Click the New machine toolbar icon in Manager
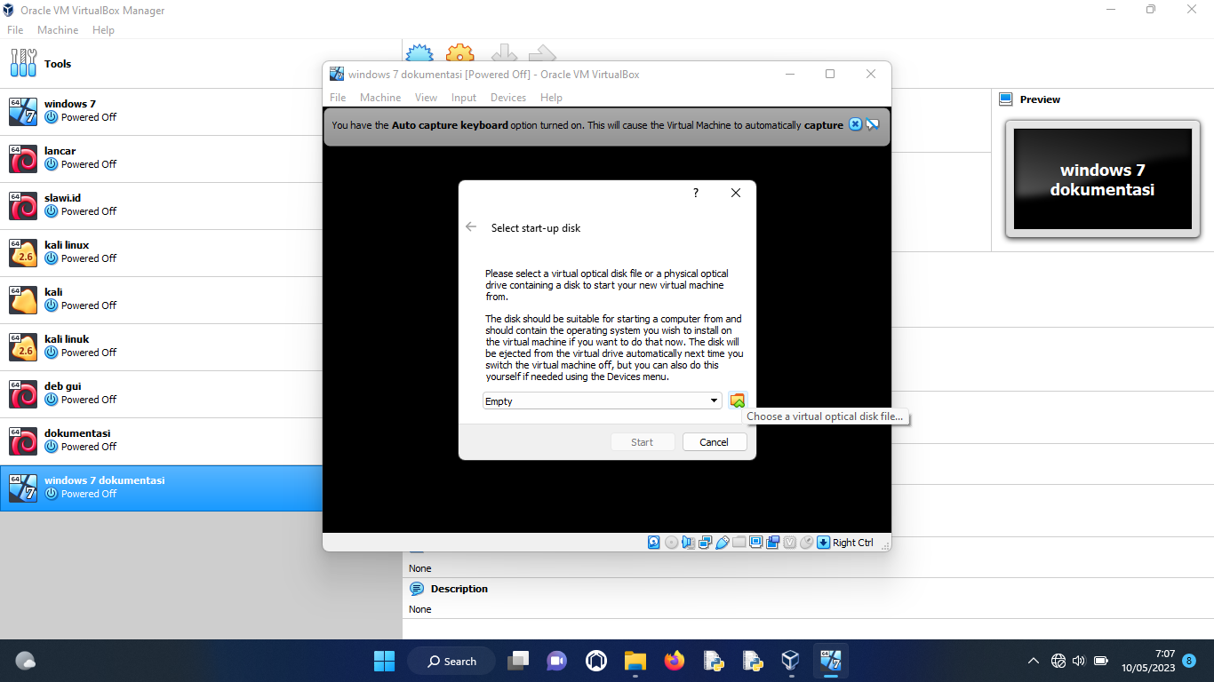The height and width of the screenshot is (682, 1214). [420, 52]
